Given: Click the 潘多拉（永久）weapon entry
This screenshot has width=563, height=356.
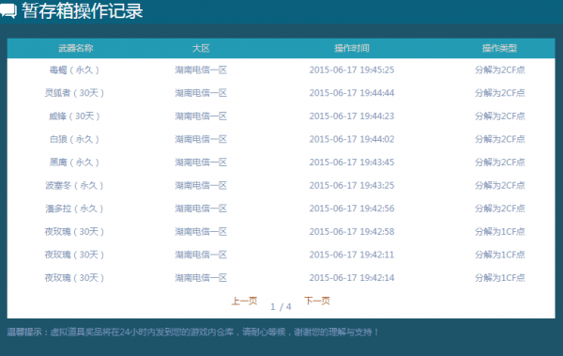Looking at the screenshot, I should coord(74,209).
